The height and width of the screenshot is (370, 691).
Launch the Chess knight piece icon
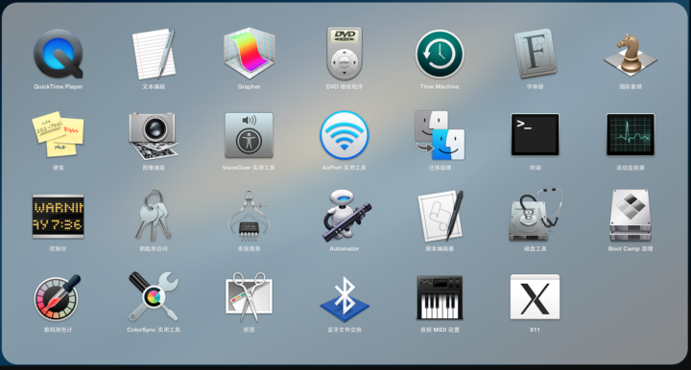click(x=631, y=54)
